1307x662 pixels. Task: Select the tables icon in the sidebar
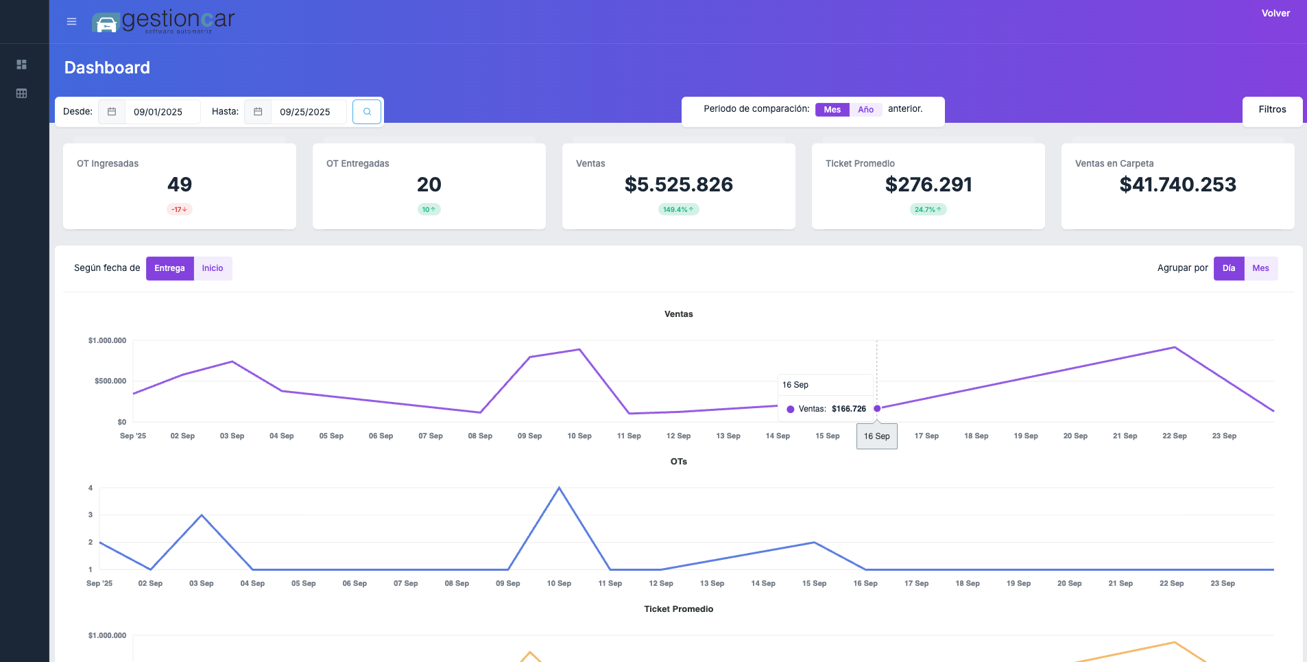[23, 93]
